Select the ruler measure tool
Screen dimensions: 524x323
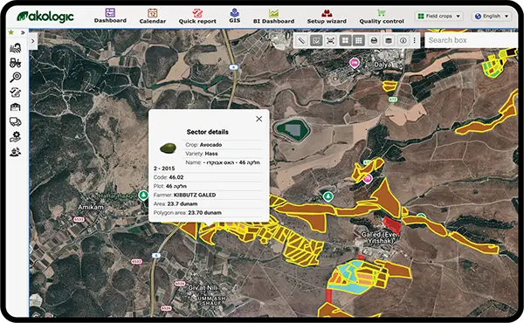click(301, 41)
